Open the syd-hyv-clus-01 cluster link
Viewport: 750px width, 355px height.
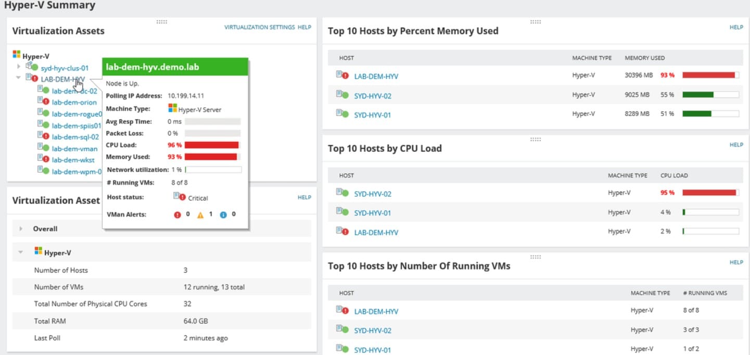pyautogui.click(x=65, y=68)
